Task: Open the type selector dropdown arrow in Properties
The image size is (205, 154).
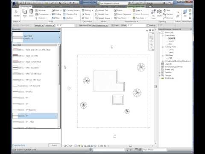Action: pyautogui.click(x=59, y=37)
